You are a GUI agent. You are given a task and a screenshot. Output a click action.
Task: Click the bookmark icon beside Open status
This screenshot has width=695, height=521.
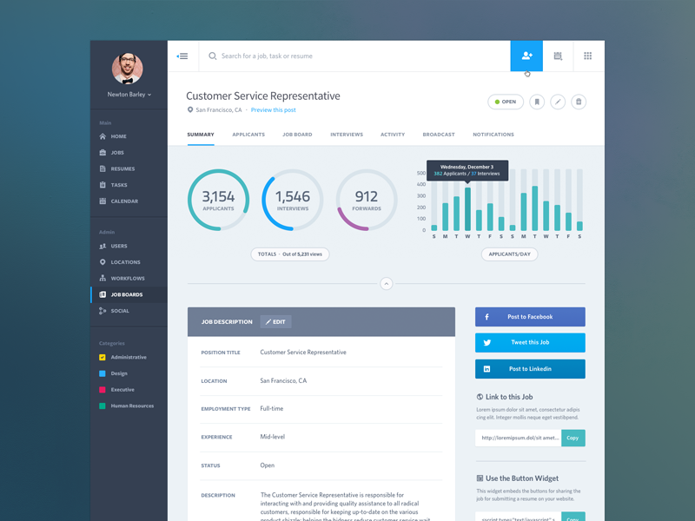pos(537,102)
